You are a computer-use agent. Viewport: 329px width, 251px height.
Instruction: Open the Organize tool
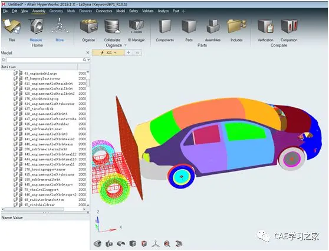tap(88, 29)
